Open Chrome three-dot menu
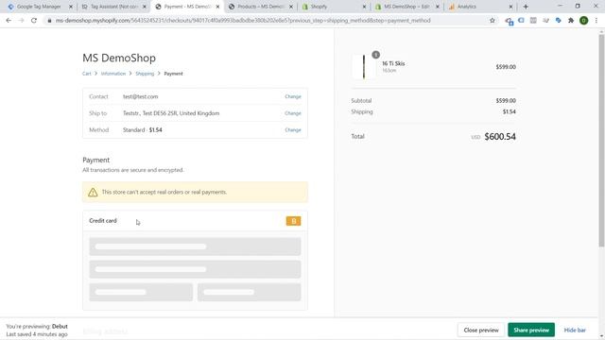 point(596,21)
